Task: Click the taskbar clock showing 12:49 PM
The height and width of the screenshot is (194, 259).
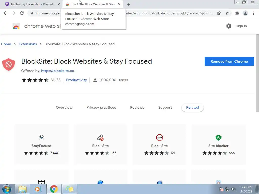Action: coord(246,189)
